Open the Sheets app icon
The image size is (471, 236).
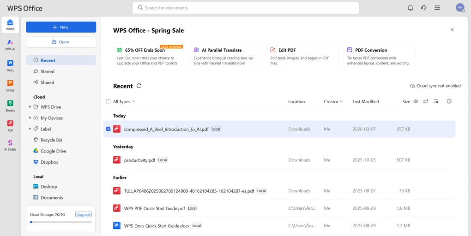[10, 106]
